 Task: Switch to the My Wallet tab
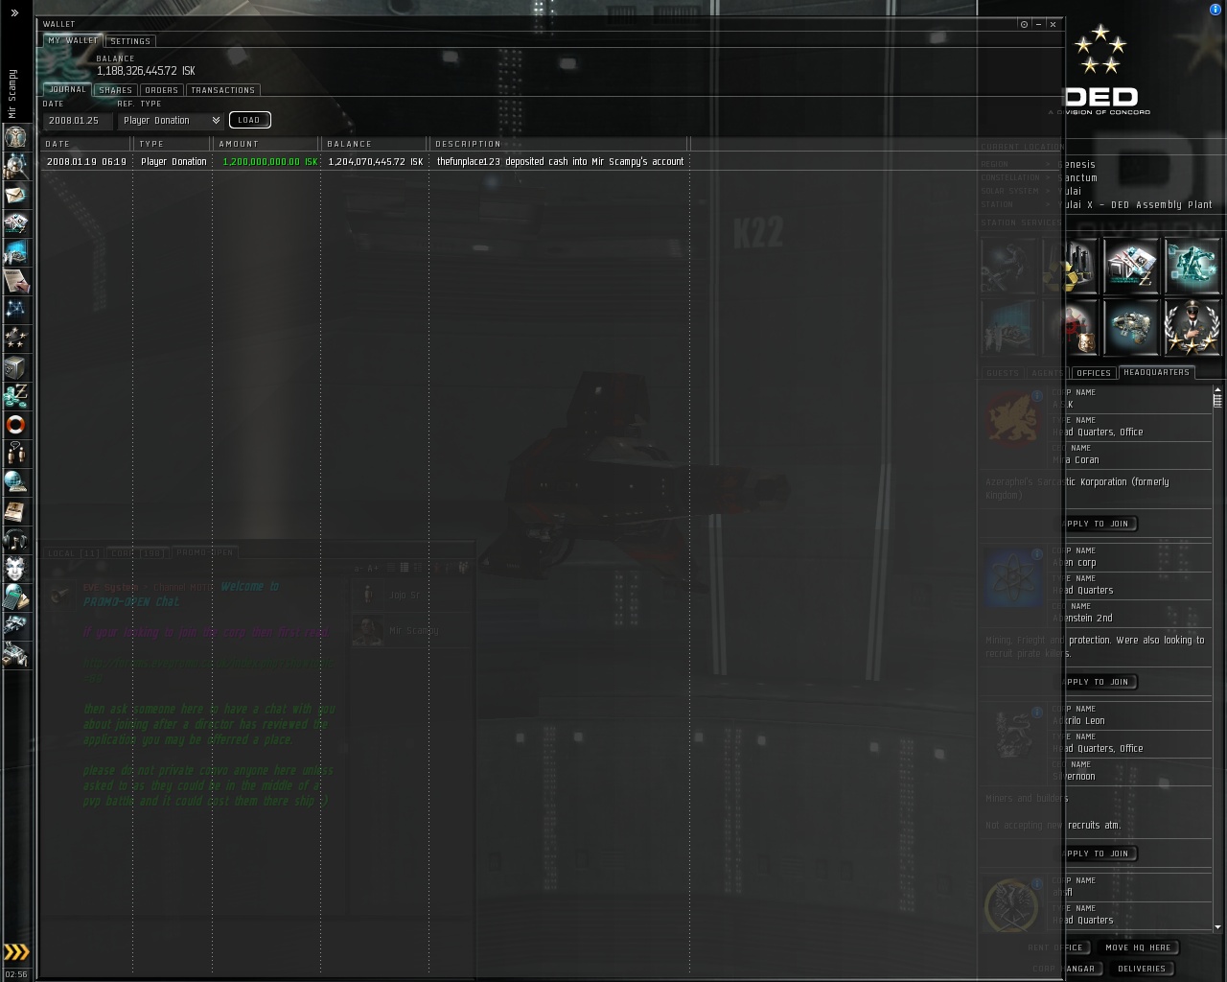73,40
